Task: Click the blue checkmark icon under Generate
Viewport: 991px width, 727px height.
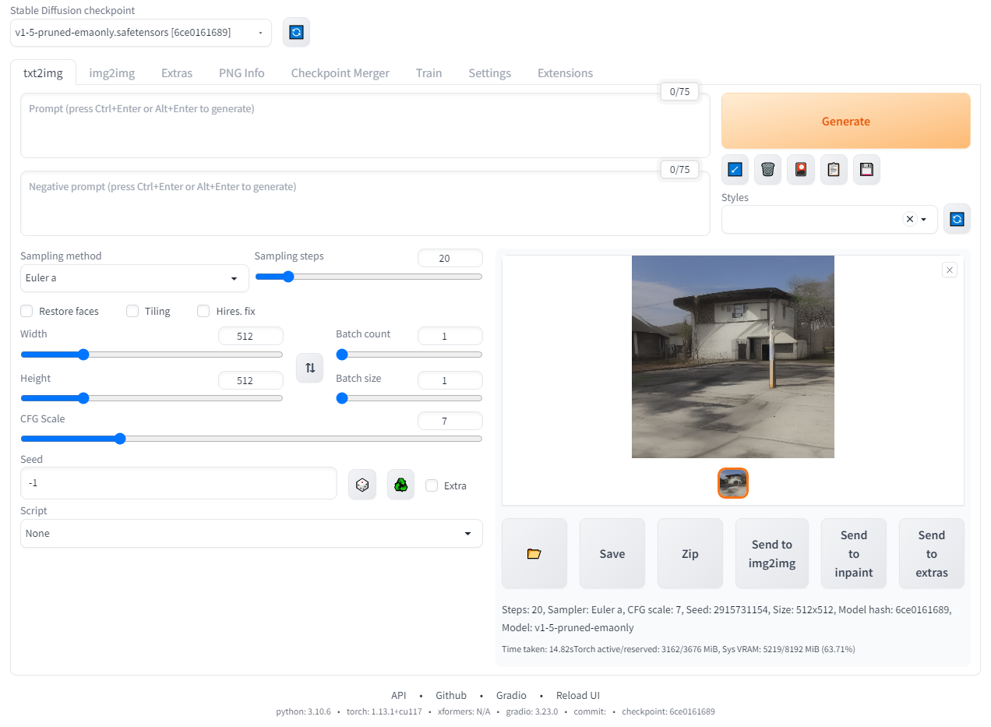Action: point(735,169)
